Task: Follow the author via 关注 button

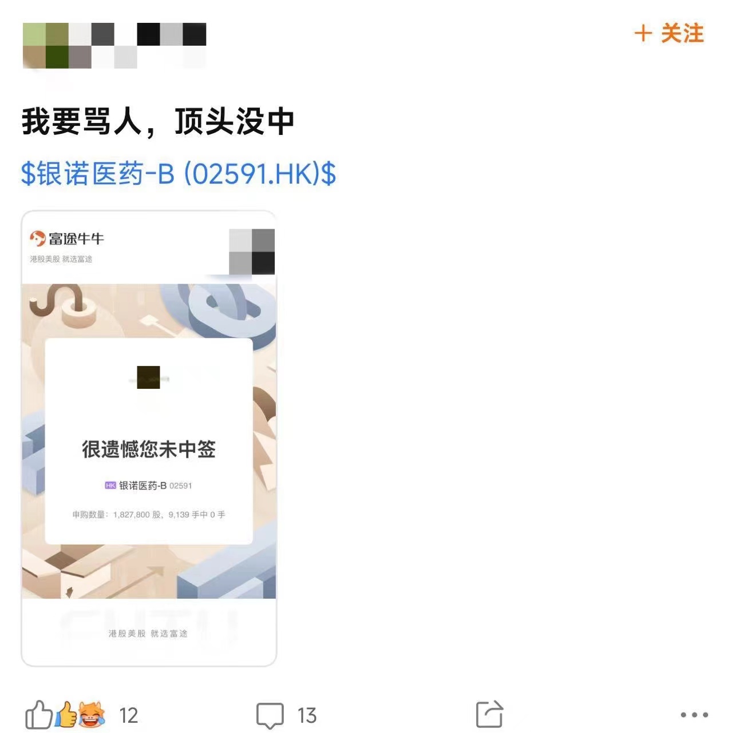Action: click(668, 33)
